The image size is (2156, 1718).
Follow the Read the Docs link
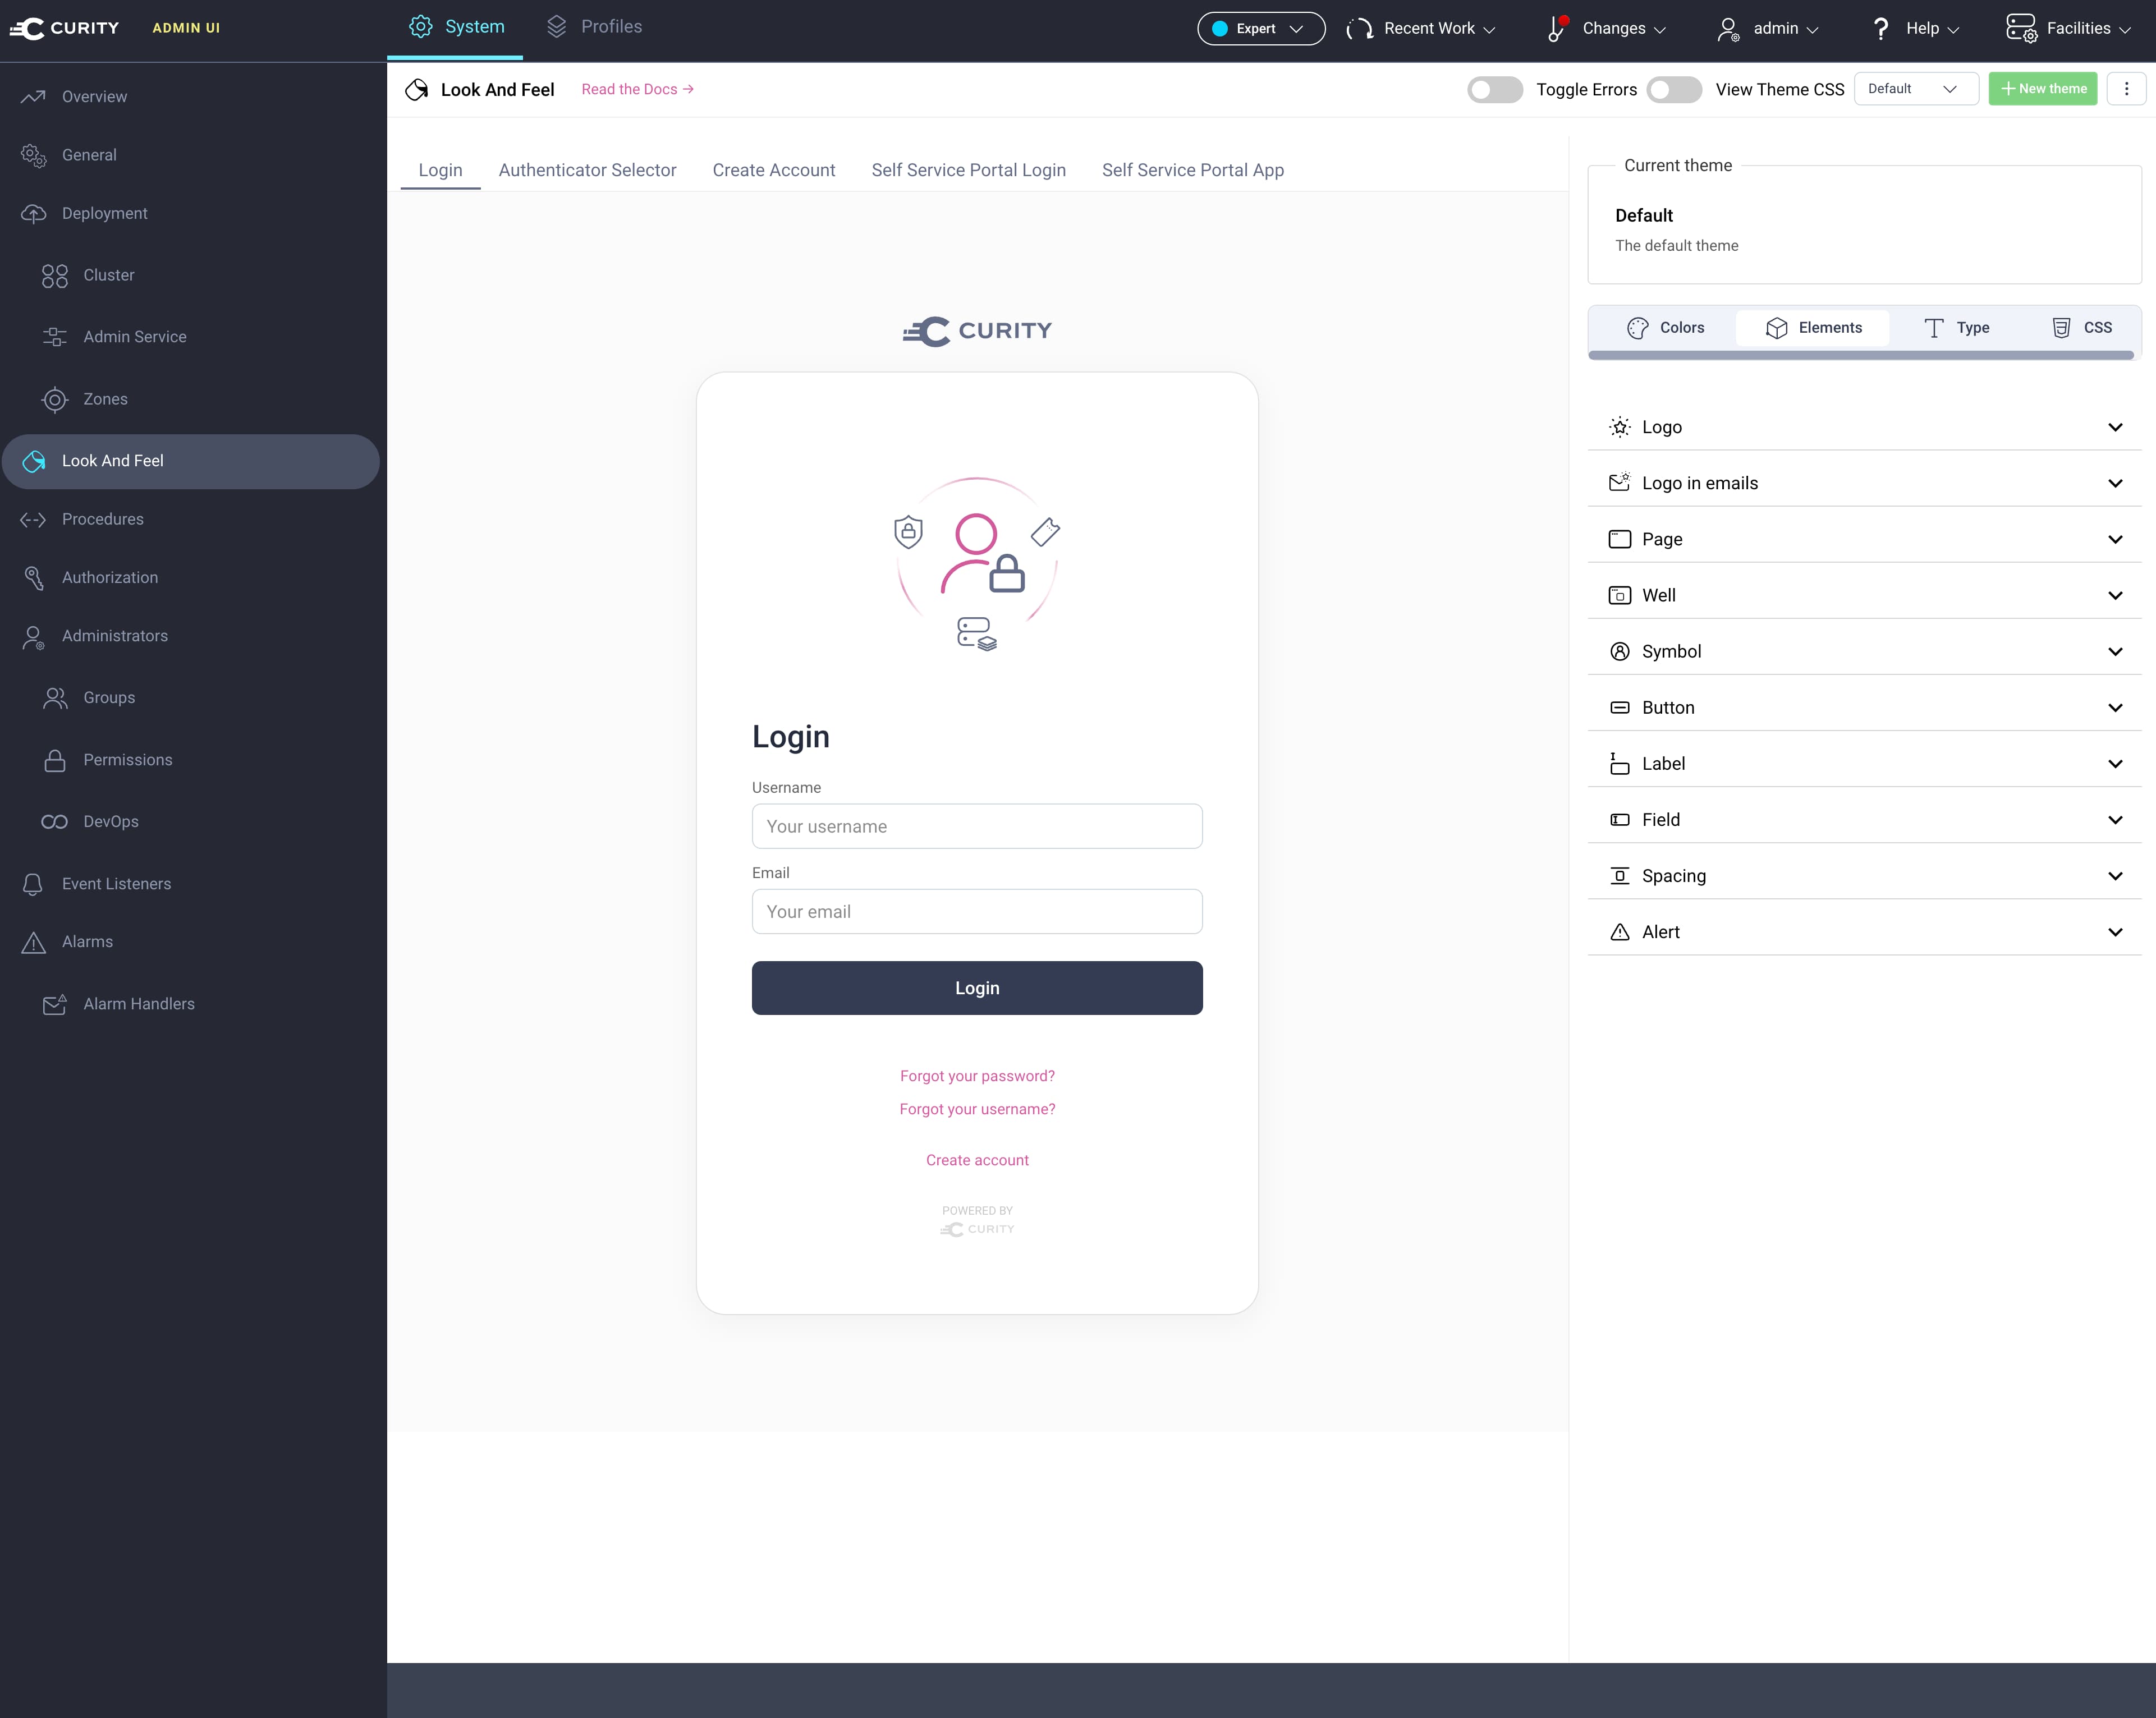[637, 89]
